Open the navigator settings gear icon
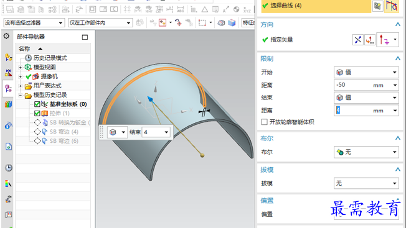Screen dimensions: 406x228 [x=6, y=36]
